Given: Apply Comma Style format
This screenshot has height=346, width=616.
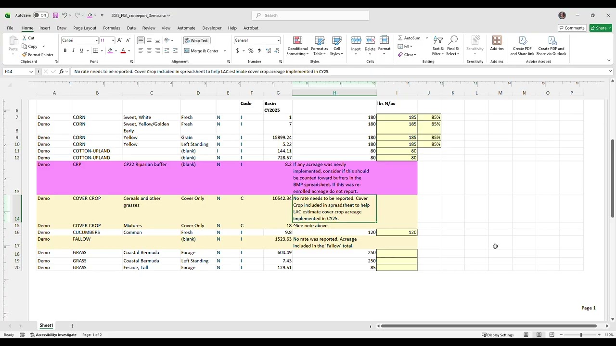Looking at the screenshot, I should point(259,50).
